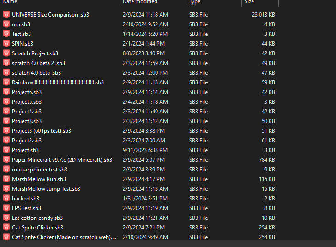
Task: Select the file name 'scratch 4.0 beta .sb3'
Action: click(x=36, y=72)
